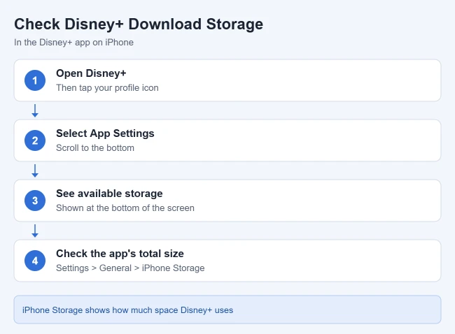Select the 'Open Disney+' step title
This screenshot has height=334, width=455.
coord(91,73)
